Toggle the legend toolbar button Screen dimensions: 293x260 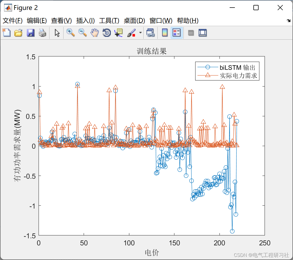point(176,33)
